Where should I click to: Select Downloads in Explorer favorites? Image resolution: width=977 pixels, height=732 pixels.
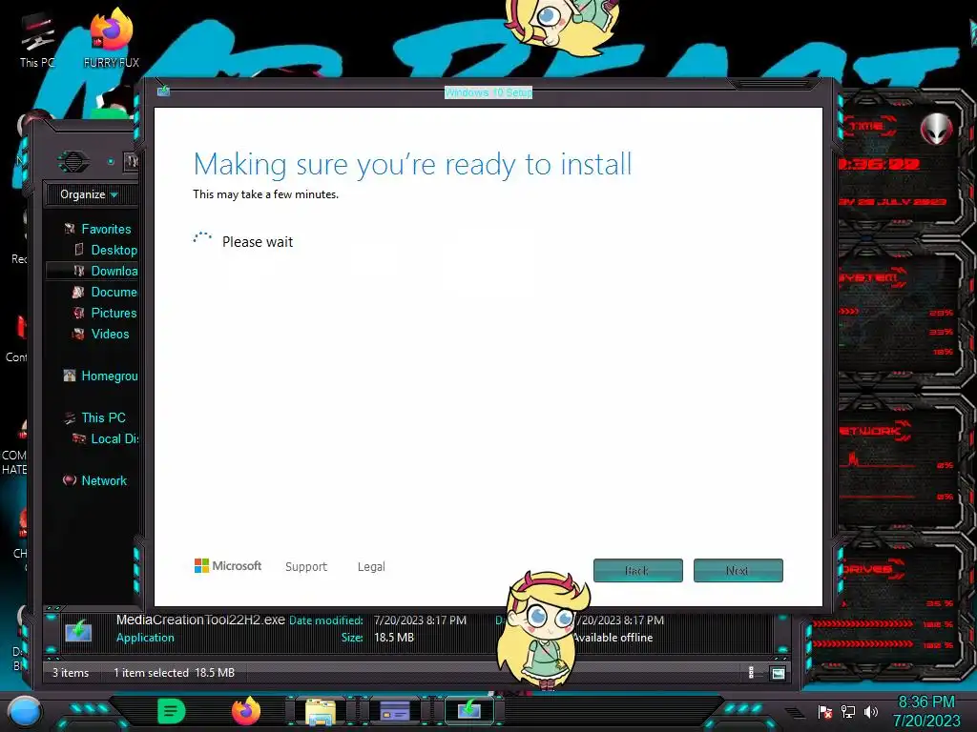click(x=114, y=271)
